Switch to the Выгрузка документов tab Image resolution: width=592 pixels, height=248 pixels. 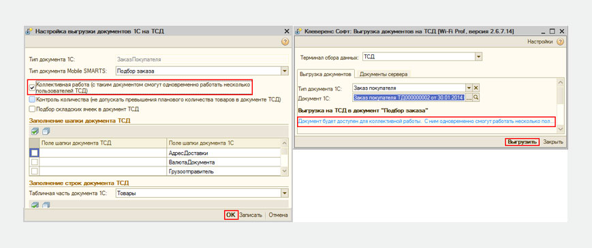coord(325,74)
